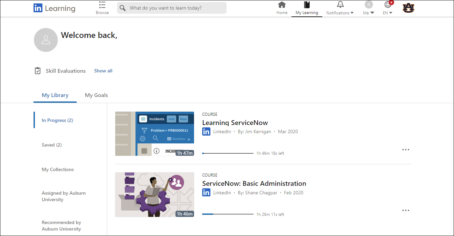This screenshot has height=236, width=454.
Task: Click the 1h 26m 11s left text
Action: [x=270, y=214]
